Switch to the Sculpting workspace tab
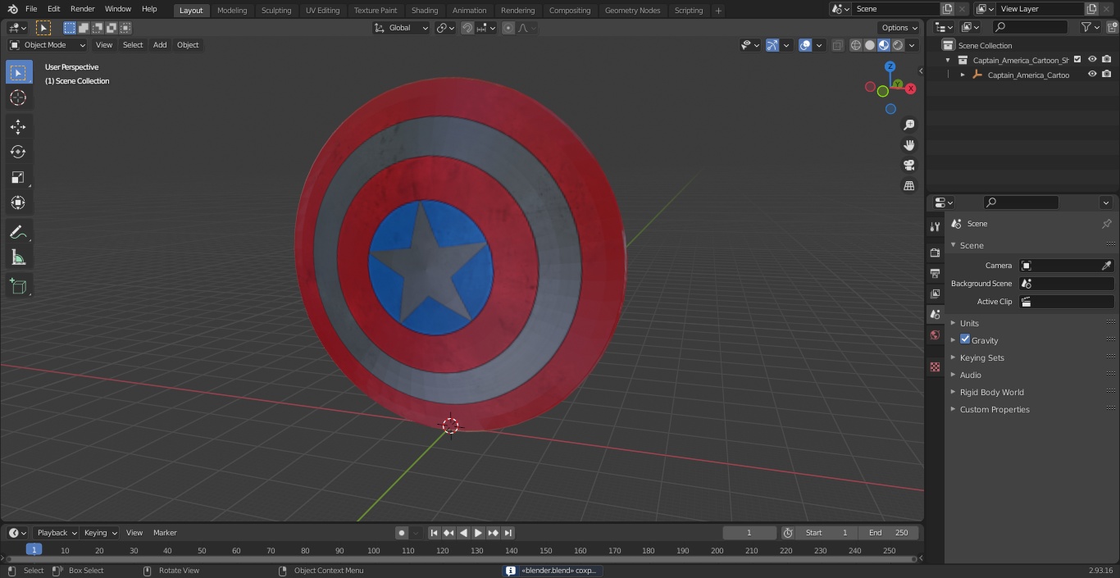The width and height of the screenshot is (1120, 578). tap(276, 10)
